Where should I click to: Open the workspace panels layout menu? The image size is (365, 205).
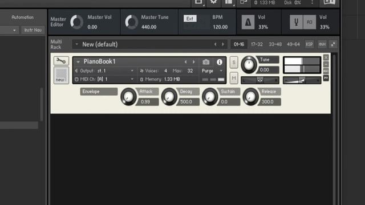(229, 2)
